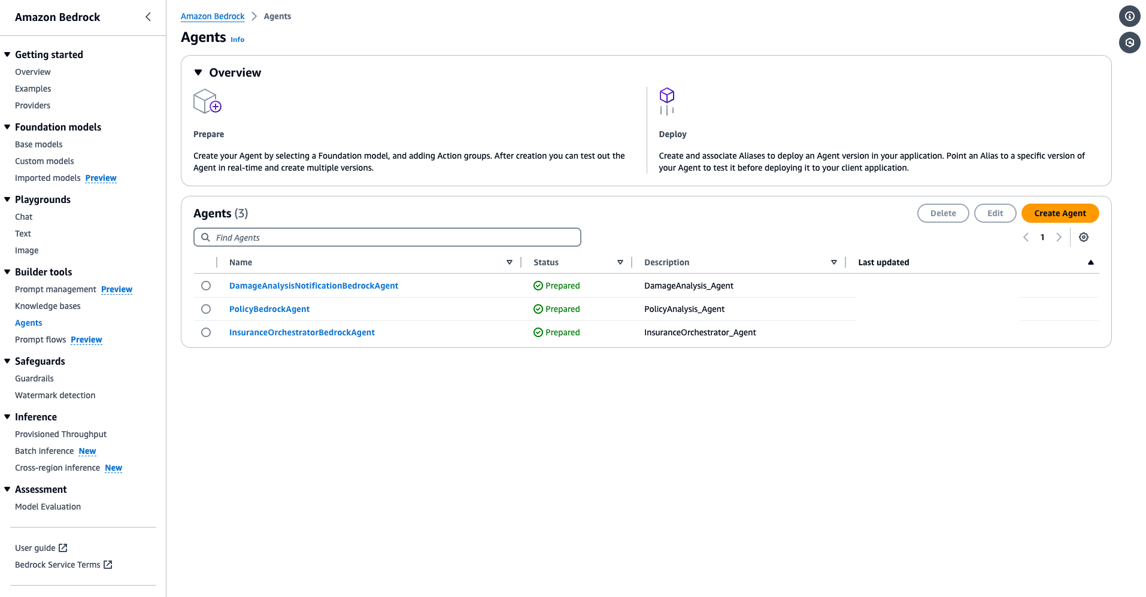This screenshot has height=597, width=1146.
Task: Select PolicyBedrockAgent radio button
Action: click(206, 309)
